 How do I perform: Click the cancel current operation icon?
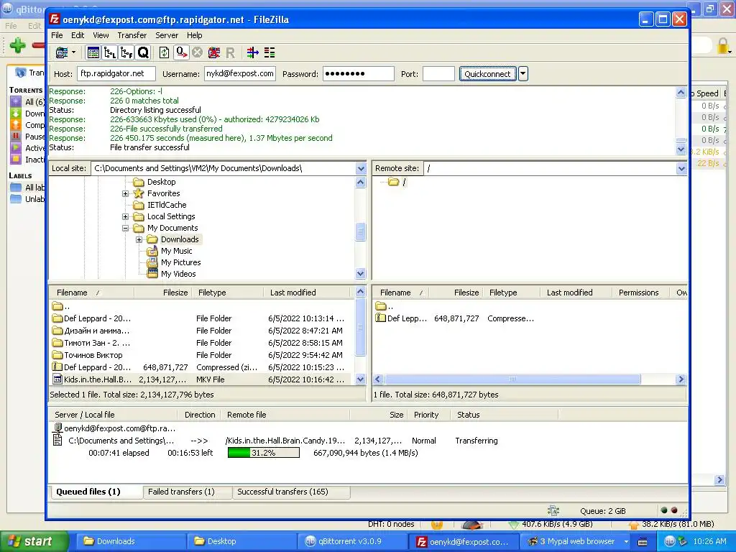[x=197, y=52]
